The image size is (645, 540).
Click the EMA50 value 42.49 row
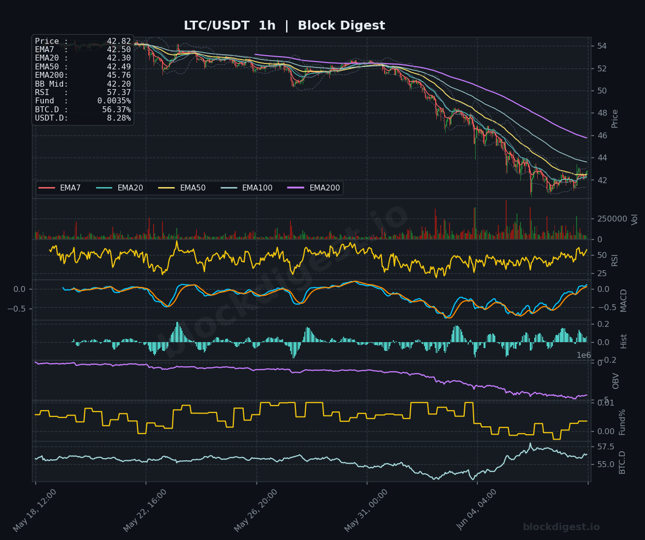(83, 67)
